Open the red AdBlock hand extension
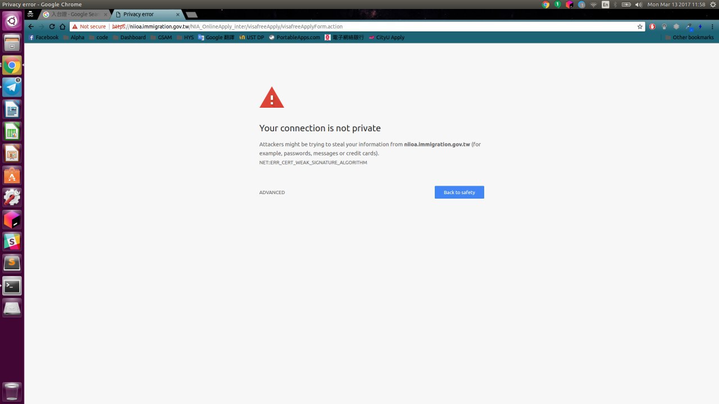This screenshot has width=719, height=404. (652, 26)
